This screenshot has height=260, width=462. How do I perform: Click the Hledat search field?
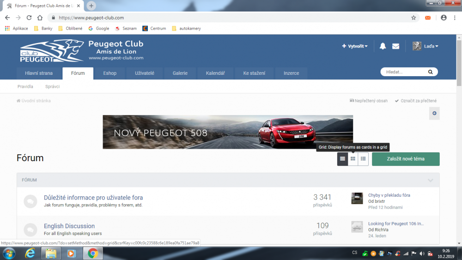(x=405, y=72)
